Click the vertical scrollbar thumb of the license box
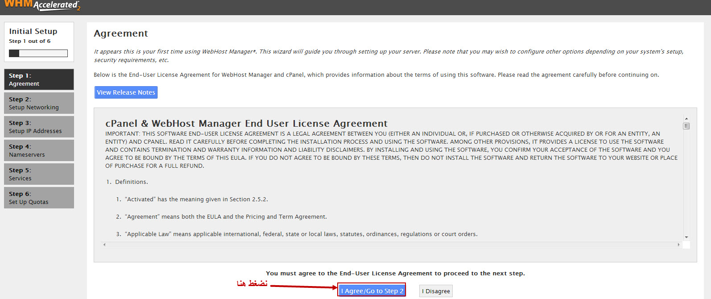The height and width of the screenshot is (299, 711). click(x=686, y=126)
